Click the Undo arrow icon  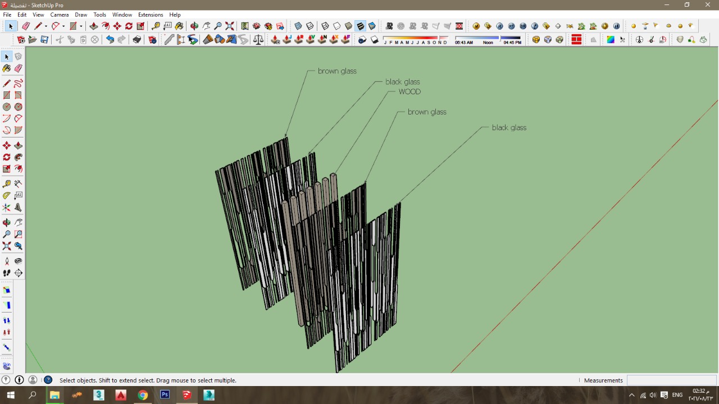coord(110,40)
